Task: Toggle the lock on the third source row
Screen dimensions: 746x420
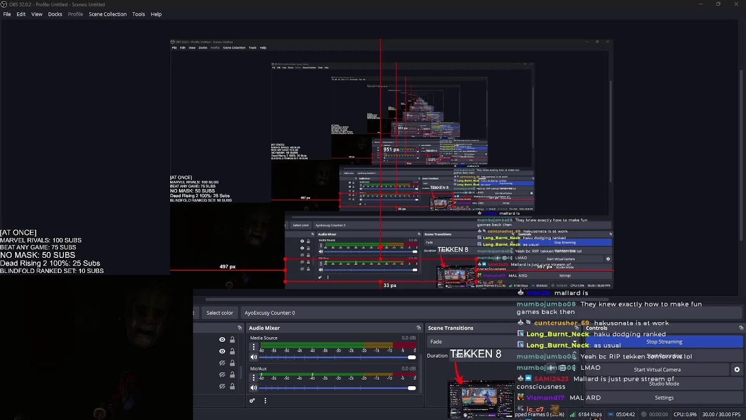Action: coord(232,363)
